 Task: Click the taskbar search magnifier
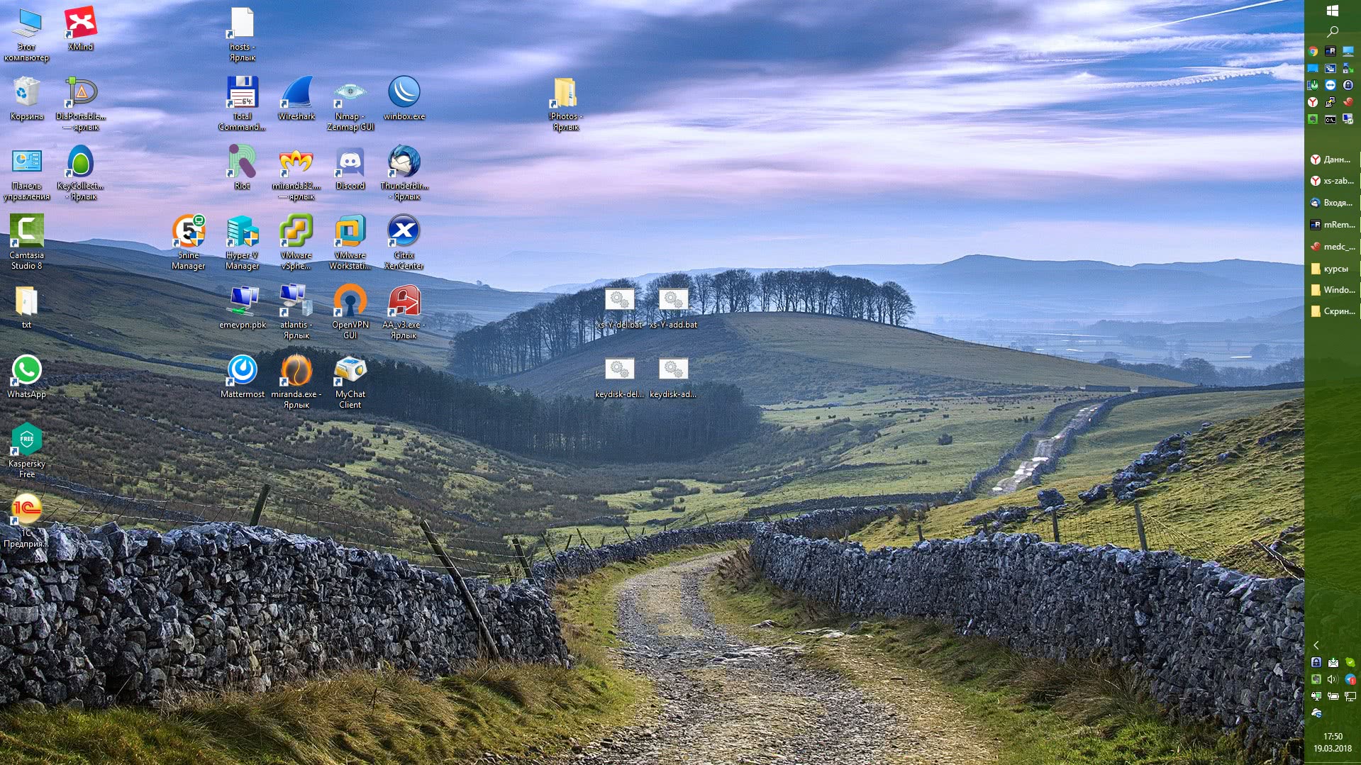point(1332,32)
